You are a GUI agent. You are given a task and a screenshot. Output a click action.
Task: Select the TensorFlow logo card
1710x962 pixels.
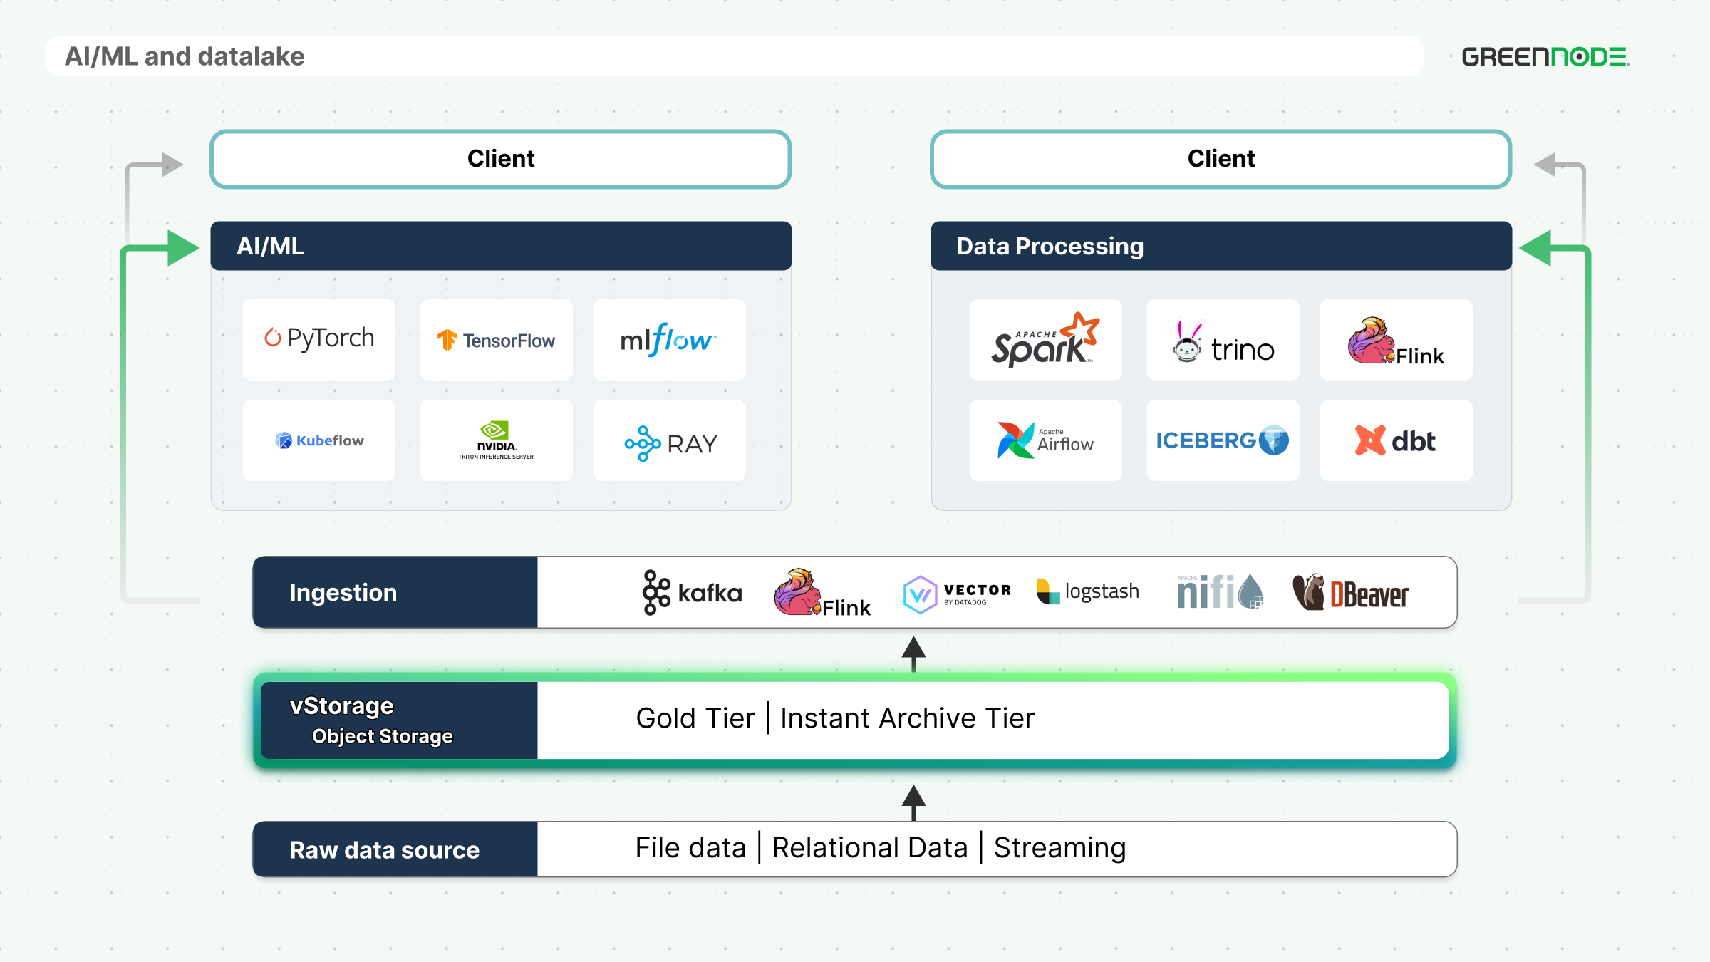click(496, 339)
